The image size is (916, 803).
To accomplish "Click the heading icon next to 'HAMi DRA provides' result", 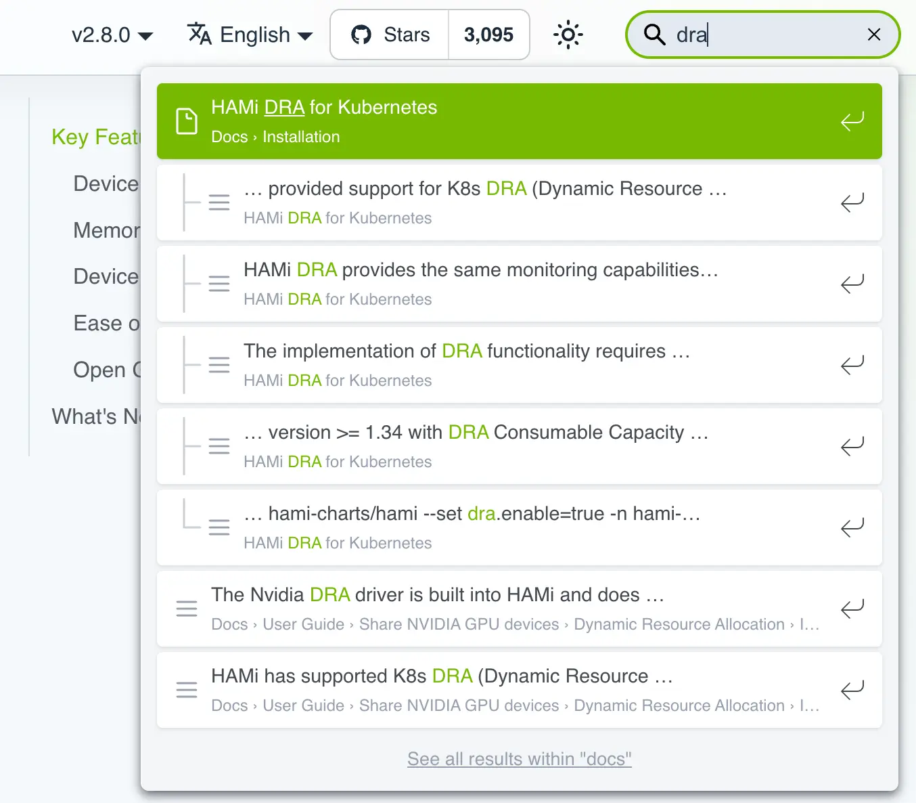I will tap(219, 284).
